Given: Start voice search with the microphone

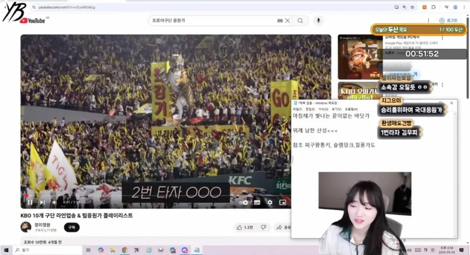Looking at the screenshot, I should 318,21.
